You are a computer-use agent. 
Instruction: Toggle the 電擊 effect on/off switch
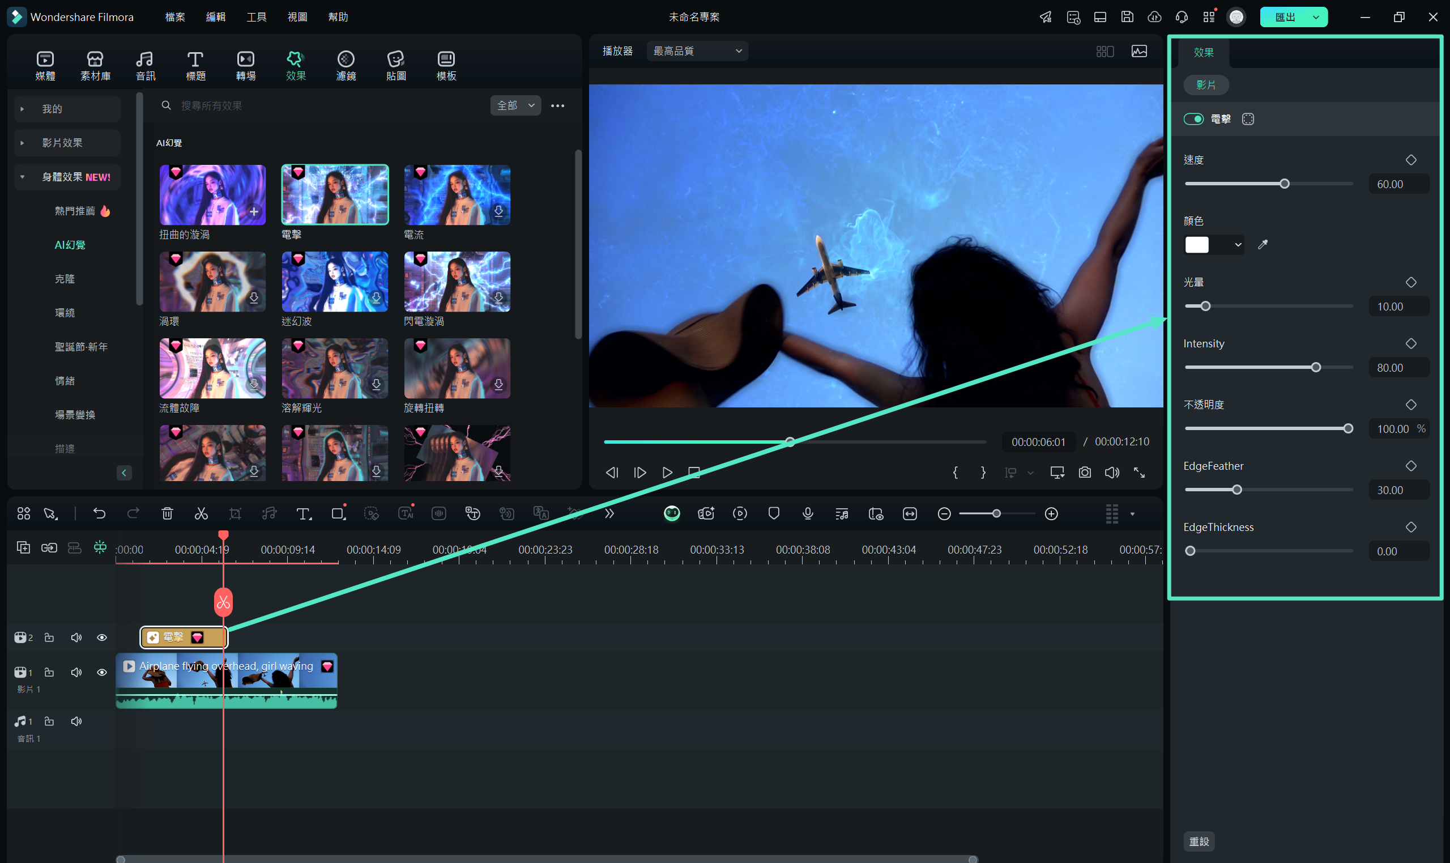click(x=1195, y=119)
